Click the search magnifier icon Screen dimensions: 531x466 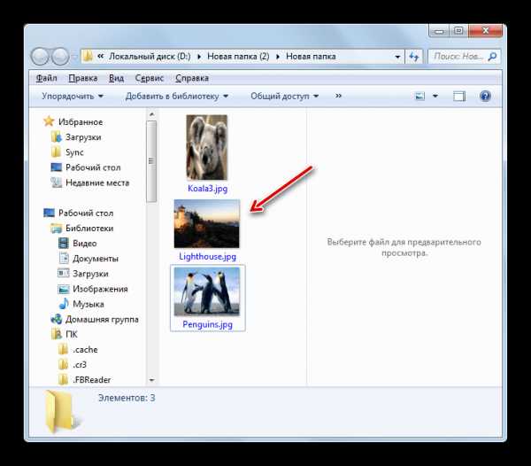click(x=492, y=57)
